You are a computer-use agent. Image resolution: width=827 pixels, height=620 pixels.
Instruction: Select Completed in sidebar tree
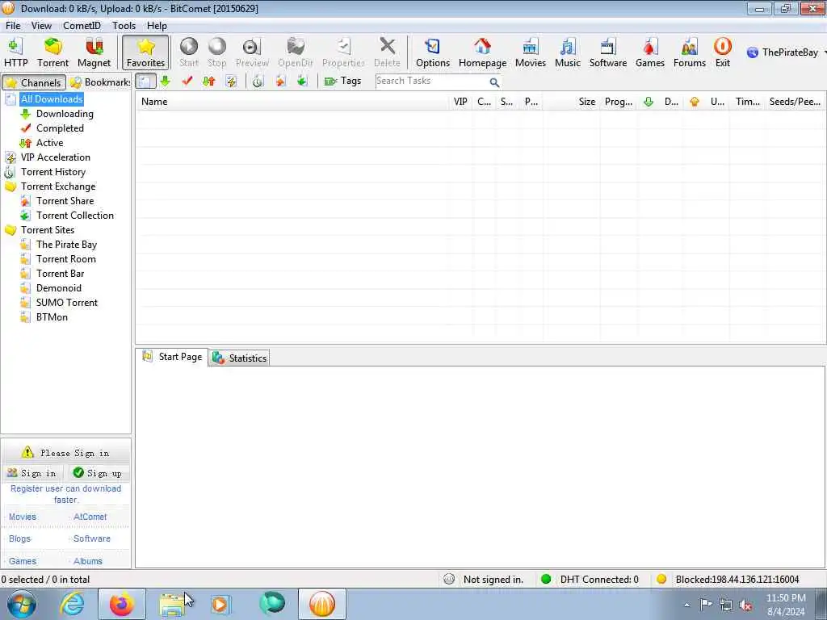(60, 128)
